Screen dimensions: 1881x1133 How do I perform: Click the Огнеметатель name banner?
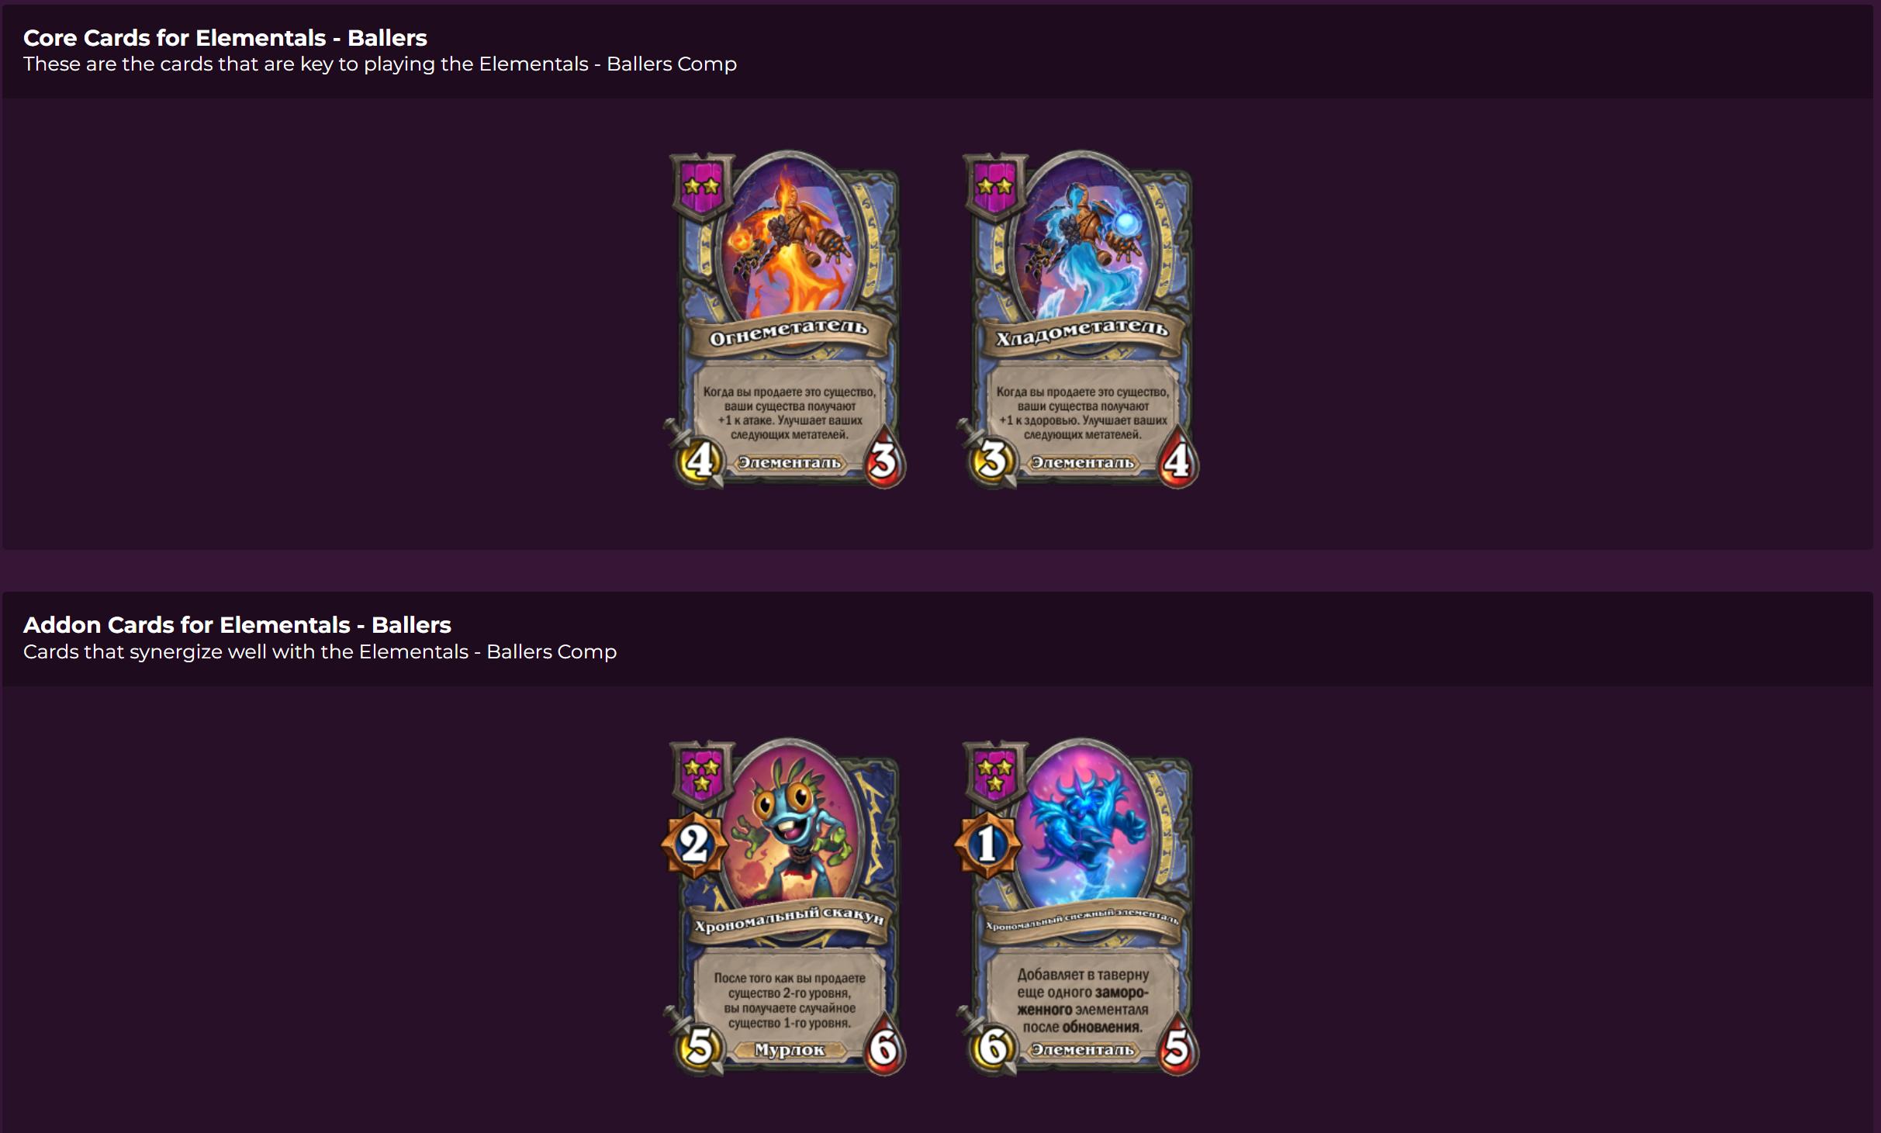[789, 333]
